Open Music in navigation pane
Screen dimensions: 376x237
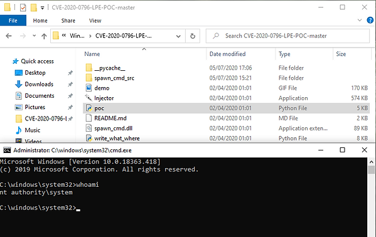33,130
